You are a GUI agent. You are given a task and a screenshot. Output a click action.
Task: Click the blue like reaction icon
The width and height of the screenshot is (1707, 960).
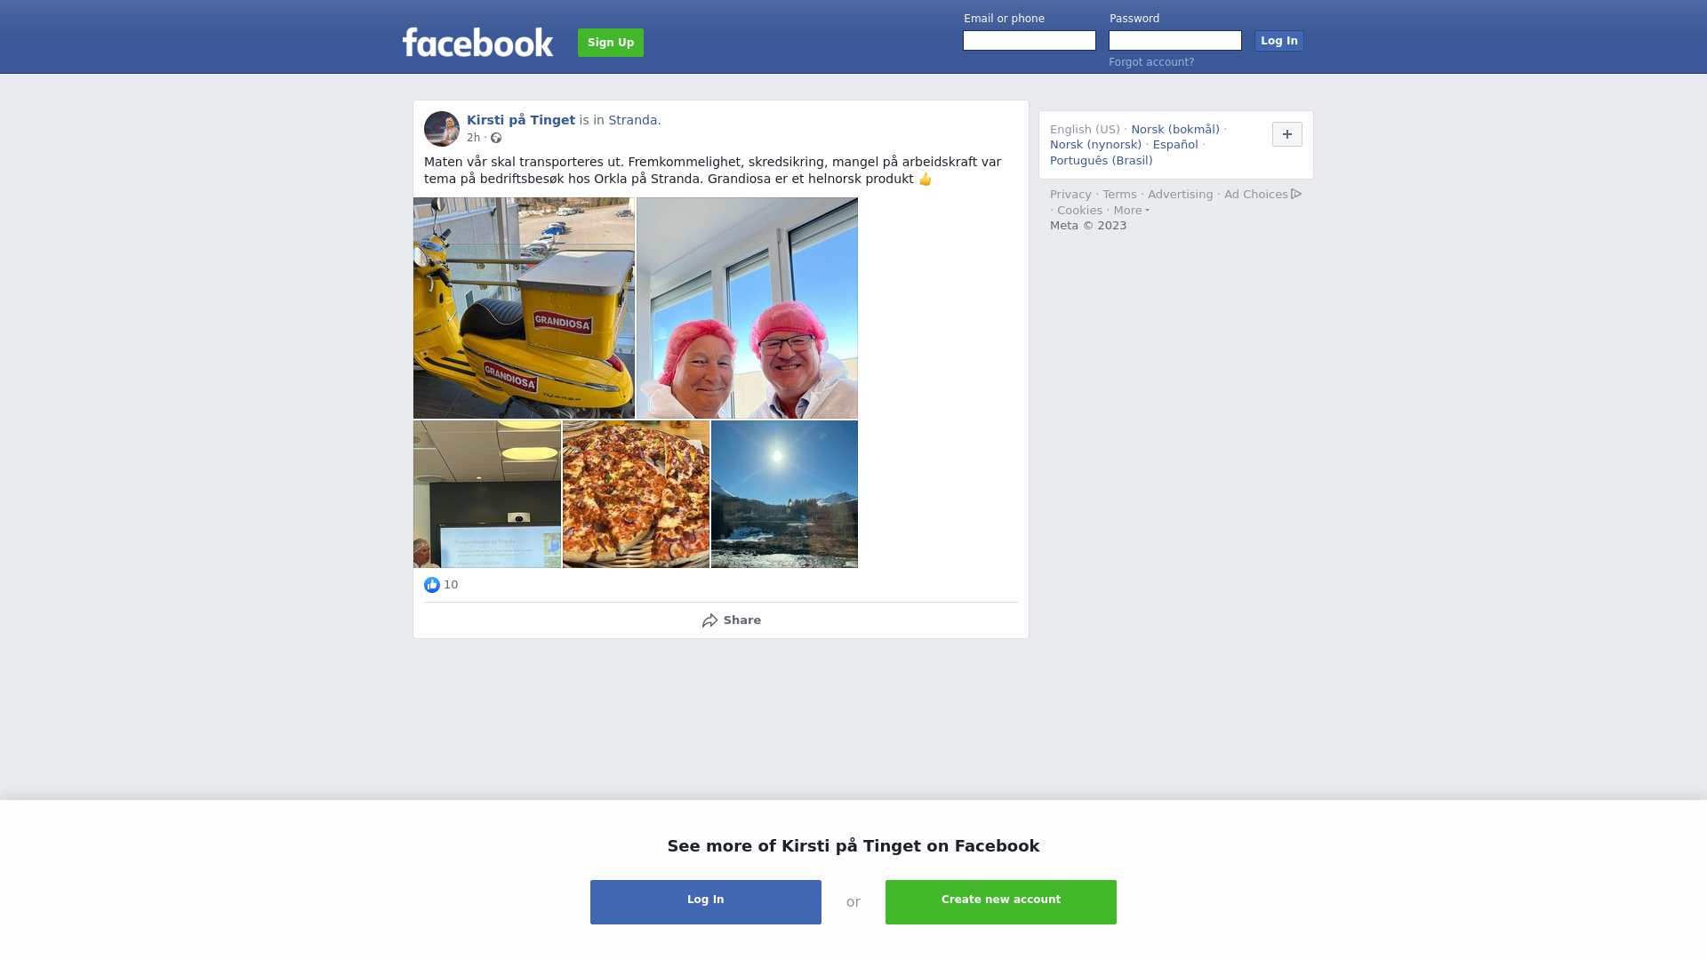point(432,585)
